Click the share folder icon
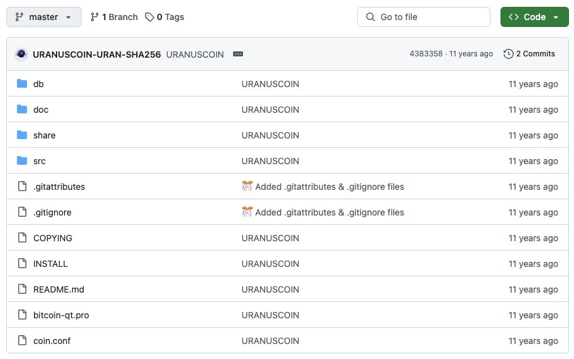The width and height of the screenshot is (574, 359). pos(22,135)
